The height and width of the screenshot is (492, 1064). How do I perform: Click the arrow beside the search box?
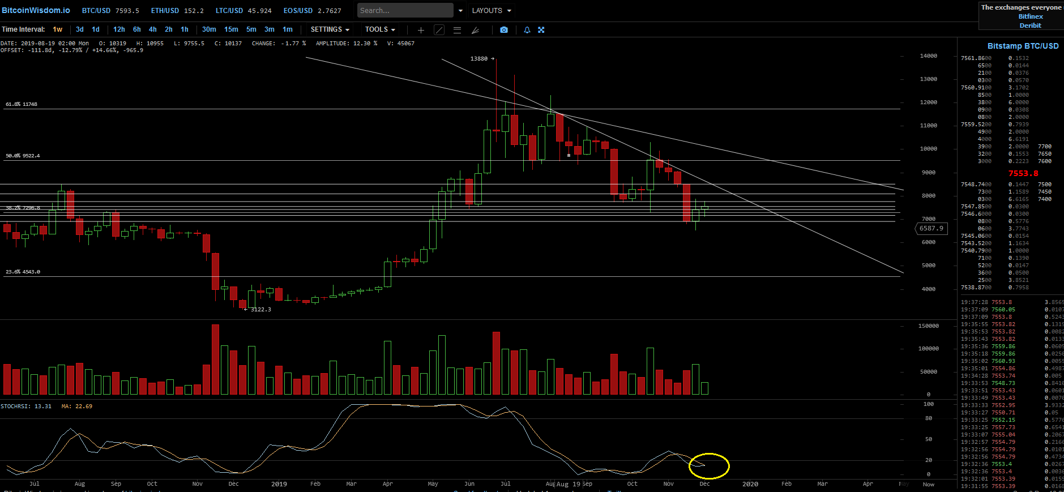click(460, 11)
